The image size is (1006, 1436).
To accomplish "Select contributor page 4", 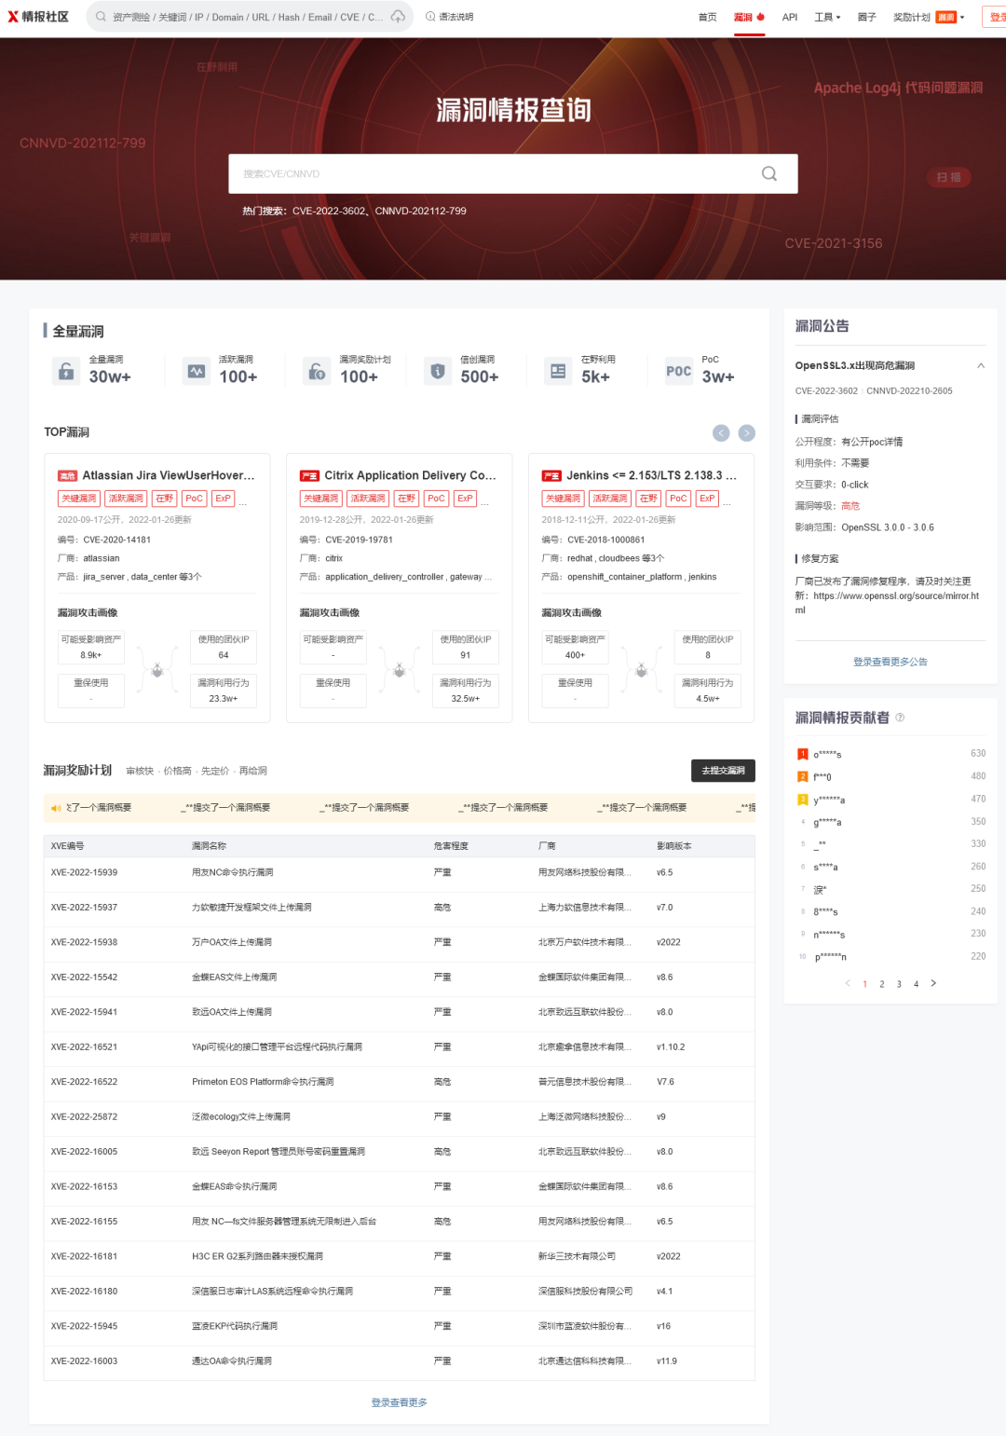I will [x=917, y=984].
